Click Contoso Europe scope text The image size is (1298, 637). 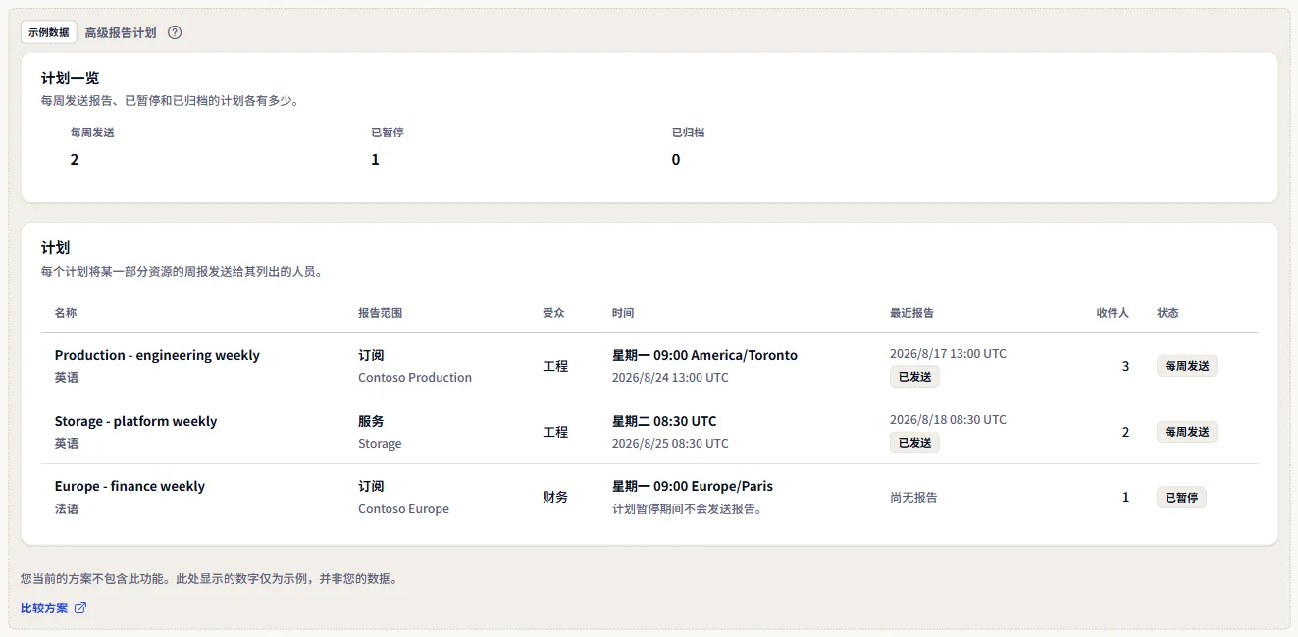[x=403, y=508]
